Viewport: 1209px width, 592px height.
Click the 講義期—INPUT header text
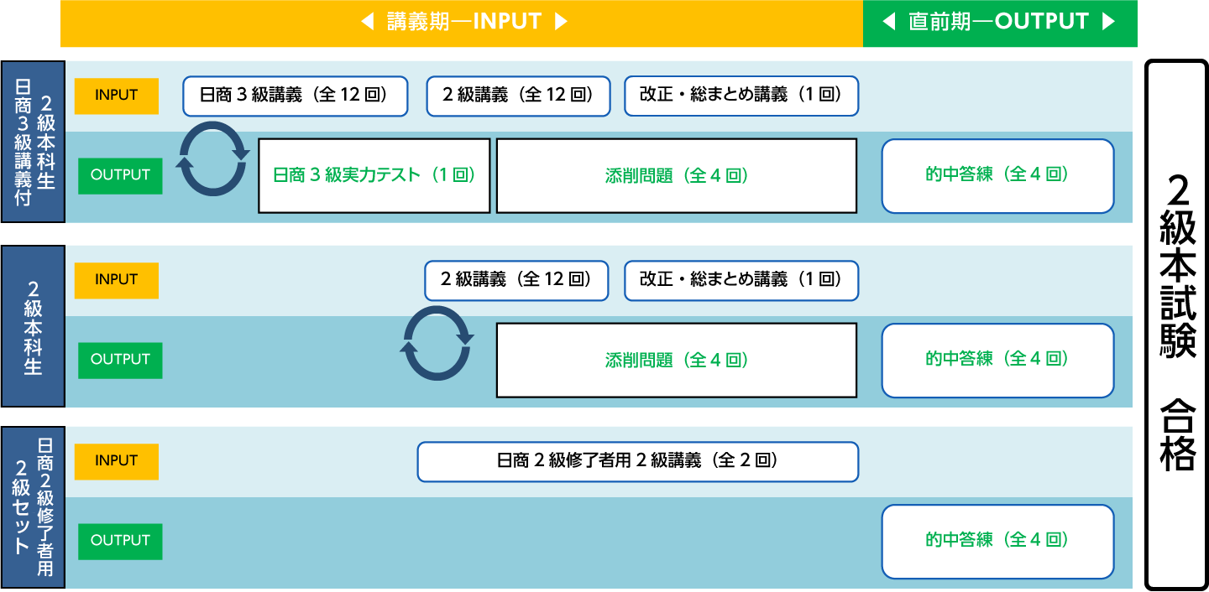[x=464, y=22]
